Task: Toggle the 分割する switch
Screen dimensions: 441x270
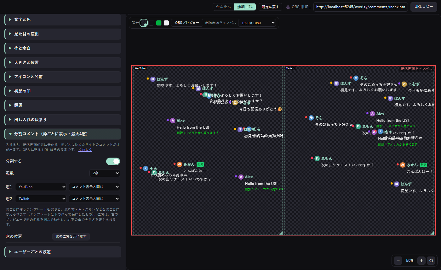Action: [113, 161]
